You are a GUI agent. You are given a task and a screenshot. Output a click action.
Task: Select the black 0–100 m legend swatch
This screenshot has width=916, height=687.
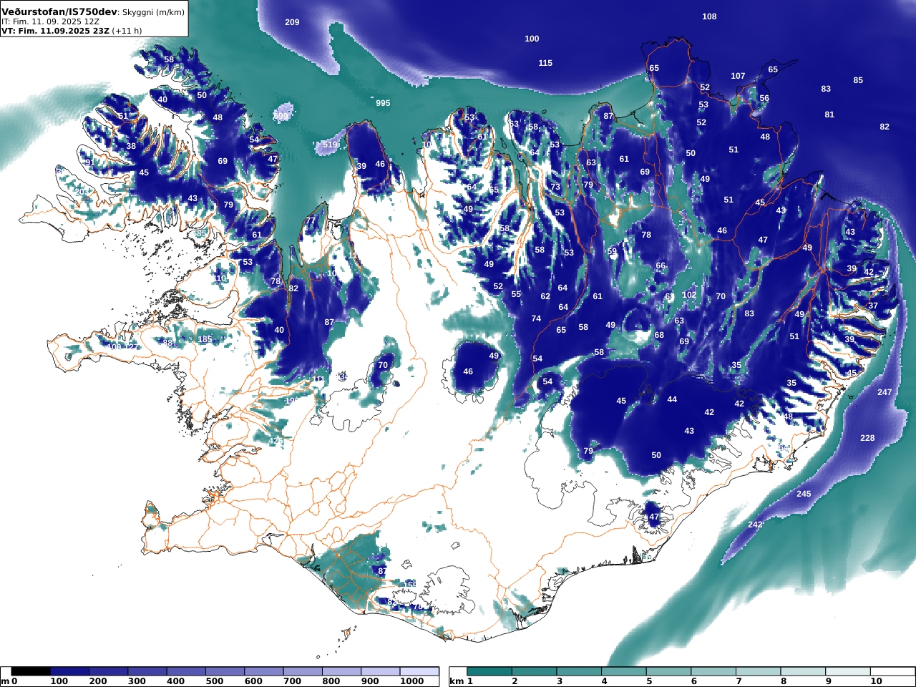[31, 671]
